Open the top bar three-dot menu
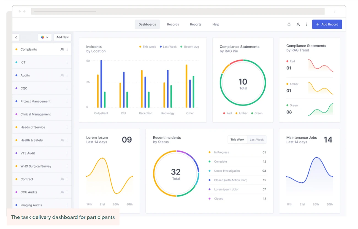 coord(307,24)
